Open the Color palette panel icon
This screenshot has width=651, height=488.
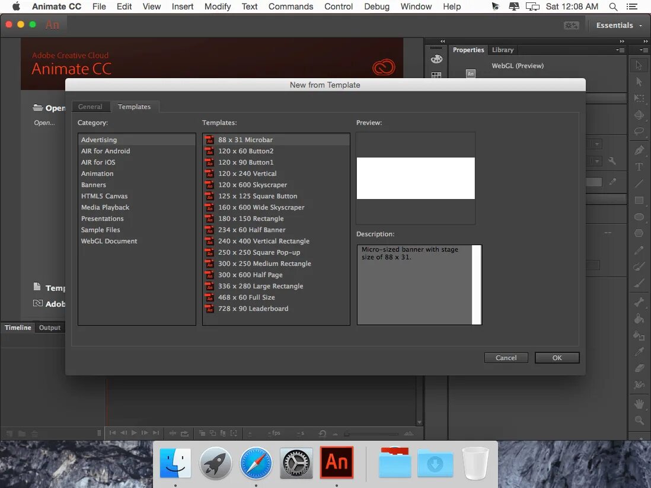coord(436,59)
